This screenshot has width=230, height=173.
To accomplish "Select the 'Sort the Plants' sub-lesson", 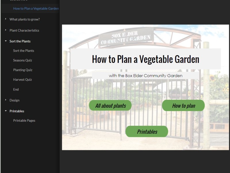I will [23, 50].
